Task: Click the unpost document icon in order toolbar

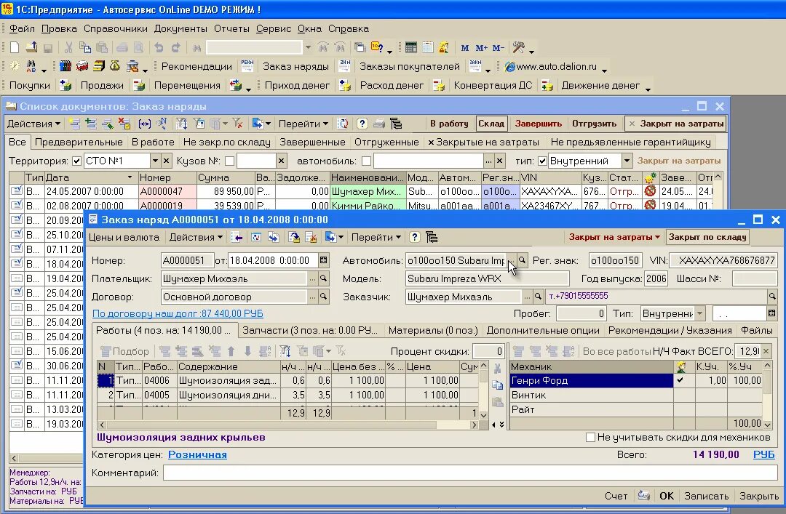Action: point(311,237)
